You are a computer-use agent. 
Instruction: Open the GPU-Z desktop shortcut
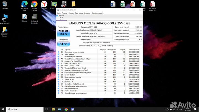(54, 5)
